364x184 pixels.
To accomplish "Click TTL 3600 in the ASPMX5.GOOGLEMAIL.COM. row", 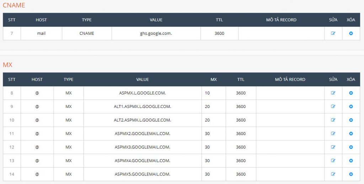I will point(241,174).
